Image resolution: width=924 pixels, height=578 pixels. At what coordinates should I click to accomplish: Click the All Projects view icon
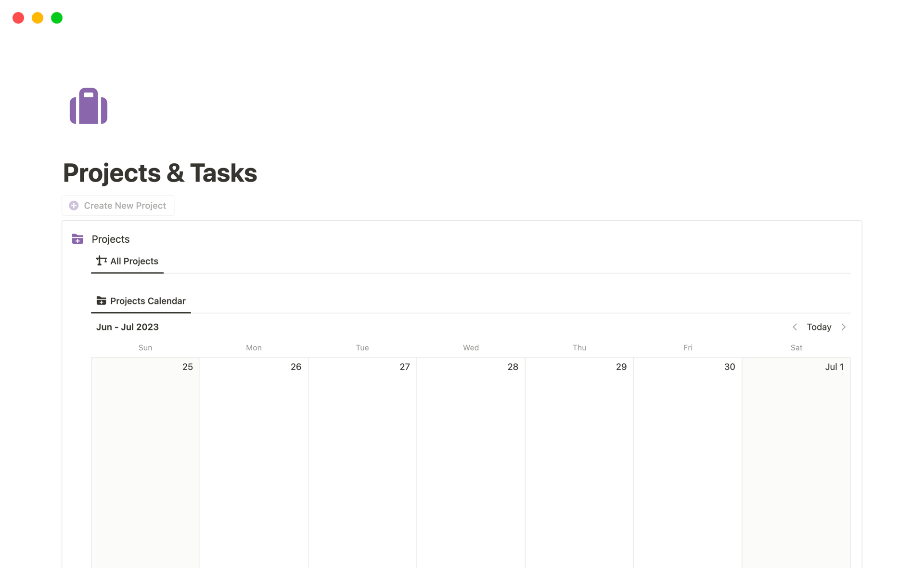101,261
